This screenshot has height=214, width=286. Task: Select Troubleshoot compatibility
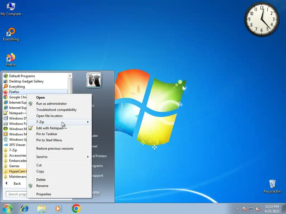pyautogui.click(x=59, y=110)
